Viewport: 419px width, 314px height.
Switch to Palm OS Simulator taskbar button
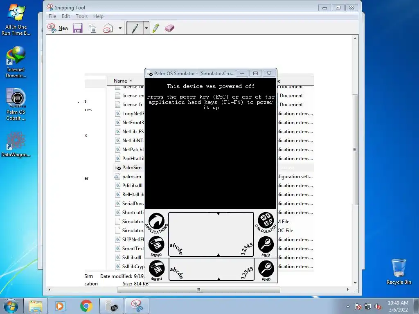tap(111, 306)
